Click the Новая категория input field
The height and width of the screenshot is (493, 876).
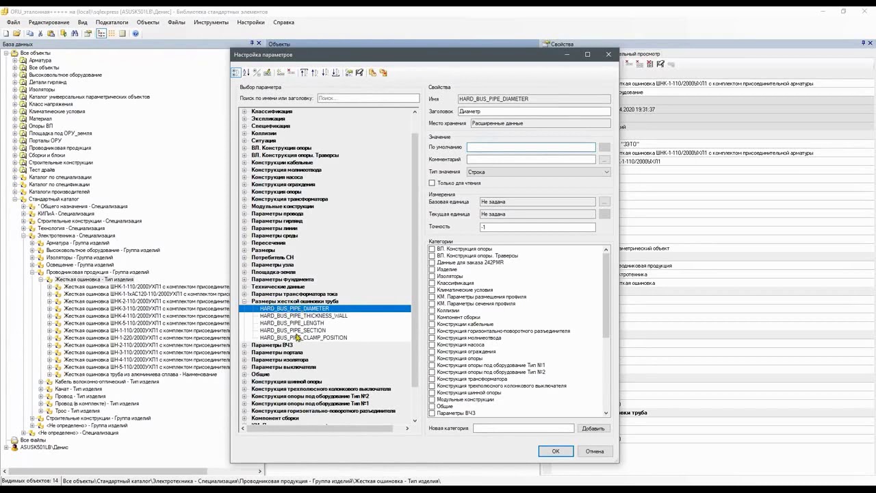pos(524,429)
